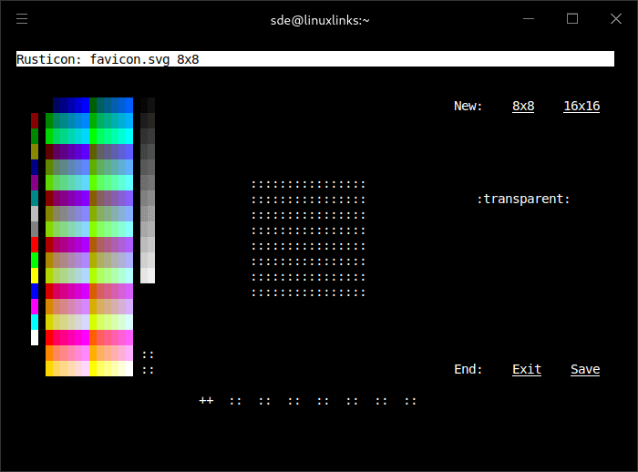Pick purple in the 16-color column

(35, 183)
